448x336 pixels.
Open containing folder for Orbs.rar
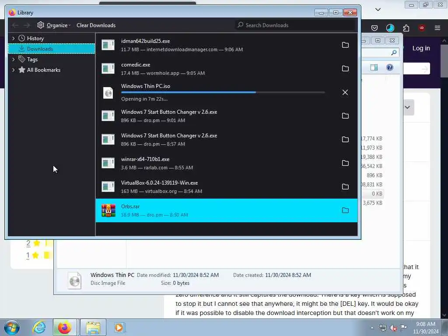coord(345,210)
